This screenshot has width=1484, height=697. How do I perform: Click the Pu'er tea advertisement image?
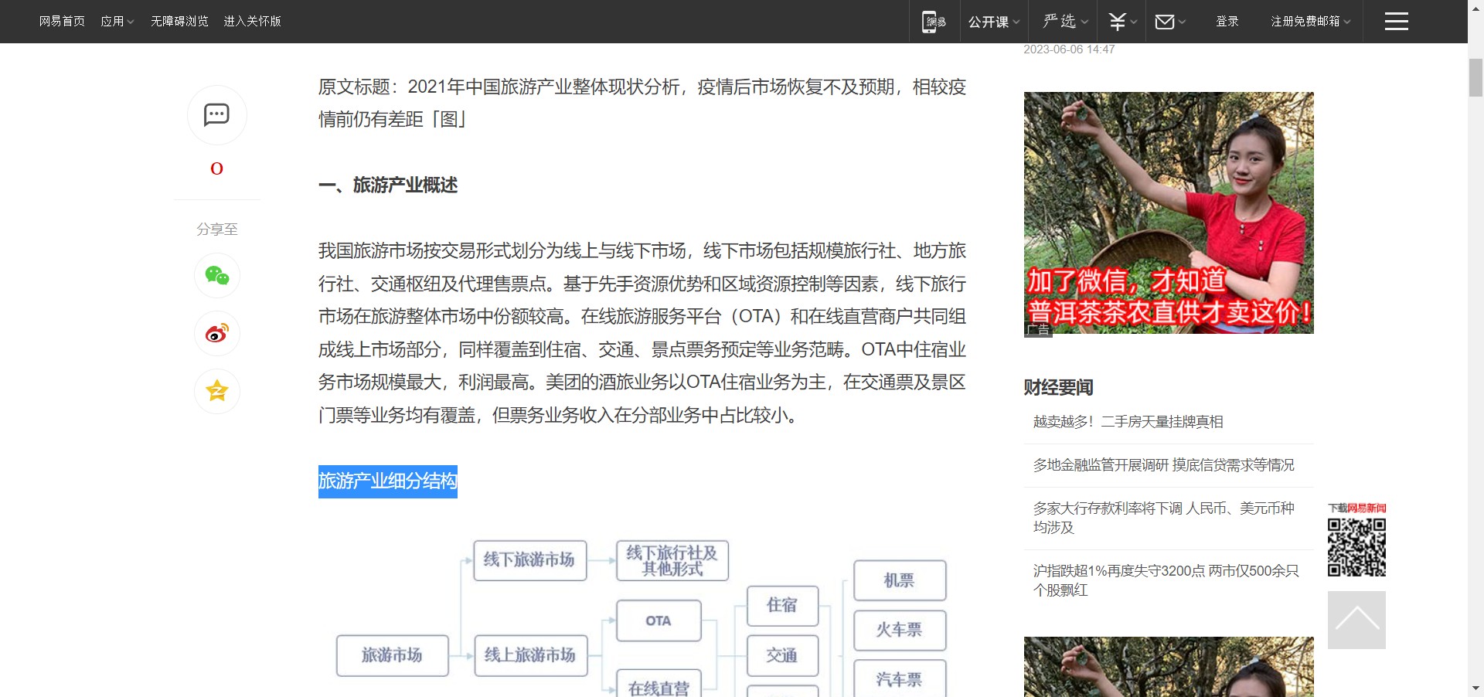click(x=1169, y=212)
